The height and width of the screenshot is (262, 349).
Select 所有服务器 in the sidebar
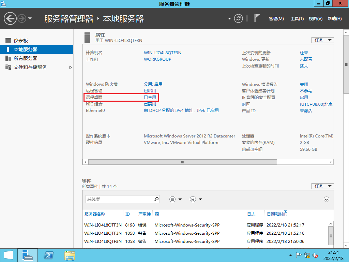37,58
